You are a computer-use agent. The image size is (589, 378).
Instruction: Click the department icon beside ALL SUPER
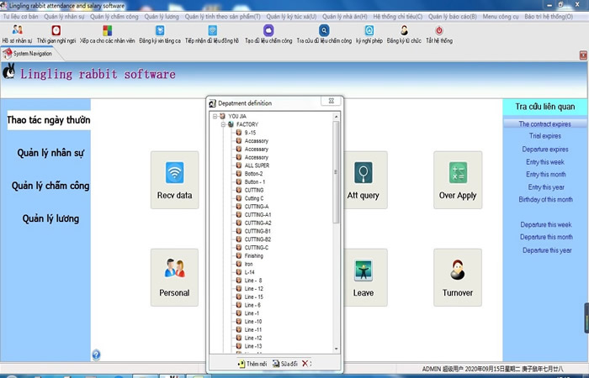pos(238,165)
